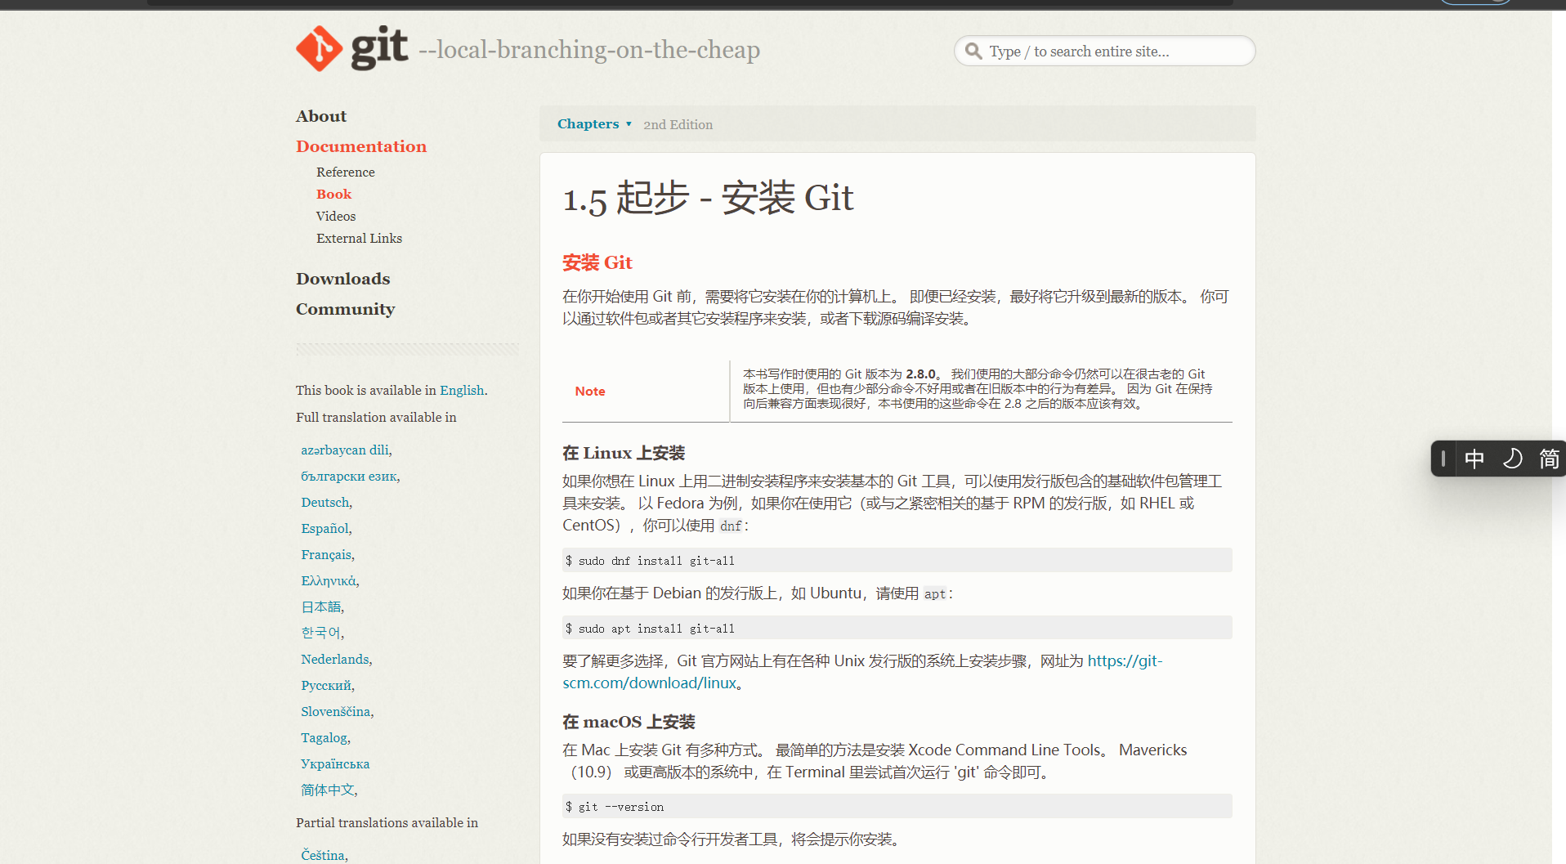Grab the IME toolbar handle bar

click(x=1443, y=459)
